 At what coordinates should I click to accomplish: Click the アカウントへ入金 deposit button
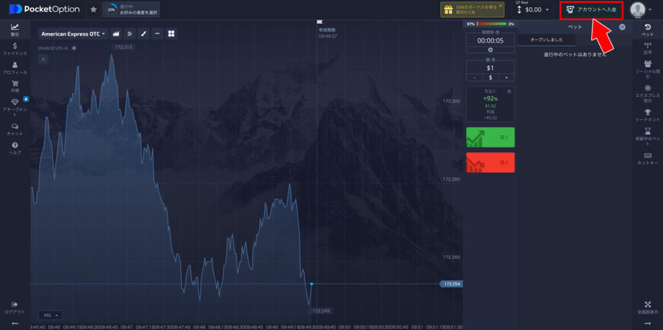point(591,10)
